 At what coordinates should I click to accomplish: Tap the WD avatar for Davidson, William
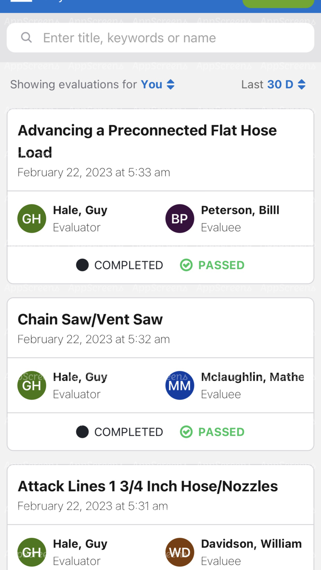pyautogui.click(x=179, y=552)
